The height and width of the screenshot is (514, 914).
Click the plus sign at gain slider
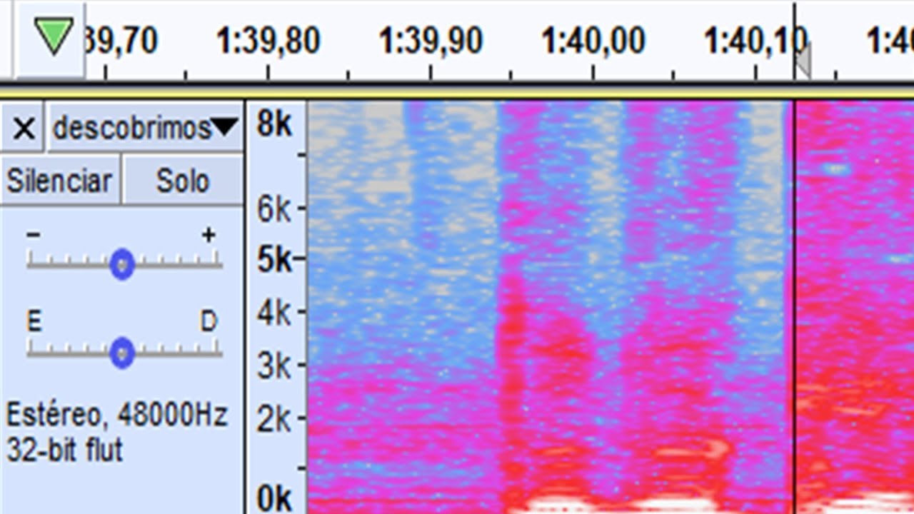[209, 235]
